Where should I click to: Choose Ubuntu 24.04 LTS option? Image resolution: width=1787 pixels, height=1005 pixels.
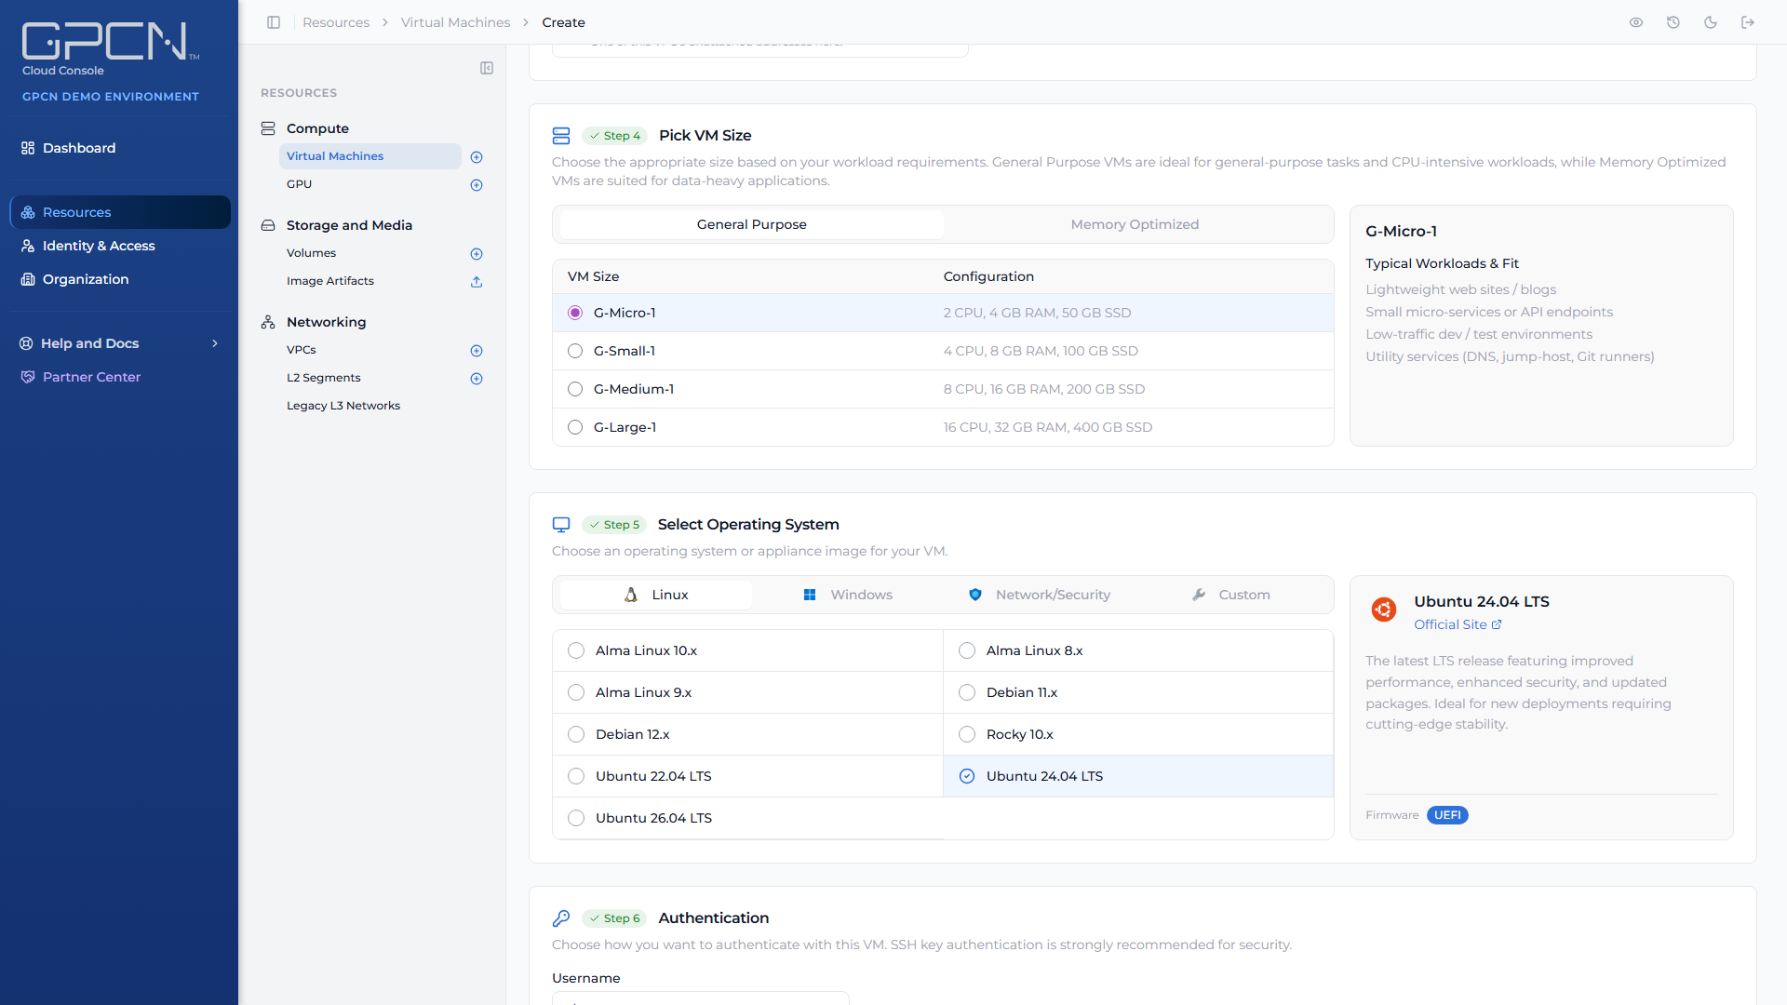pos(1137,776)
